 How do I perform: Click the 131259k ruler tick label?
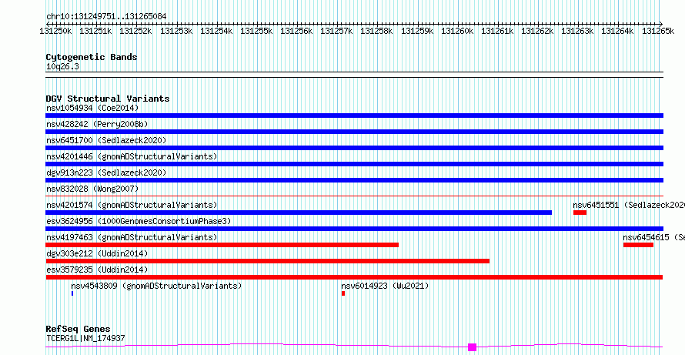point(419,31)
